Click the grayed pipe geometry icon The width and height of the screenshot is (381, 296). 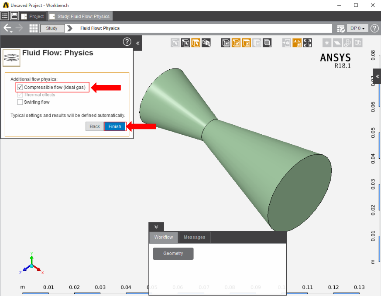347,43
